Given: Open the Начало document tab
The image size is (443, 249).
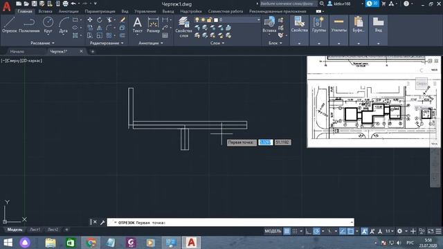Looking at the screenshot, I should tap(17, 51).
